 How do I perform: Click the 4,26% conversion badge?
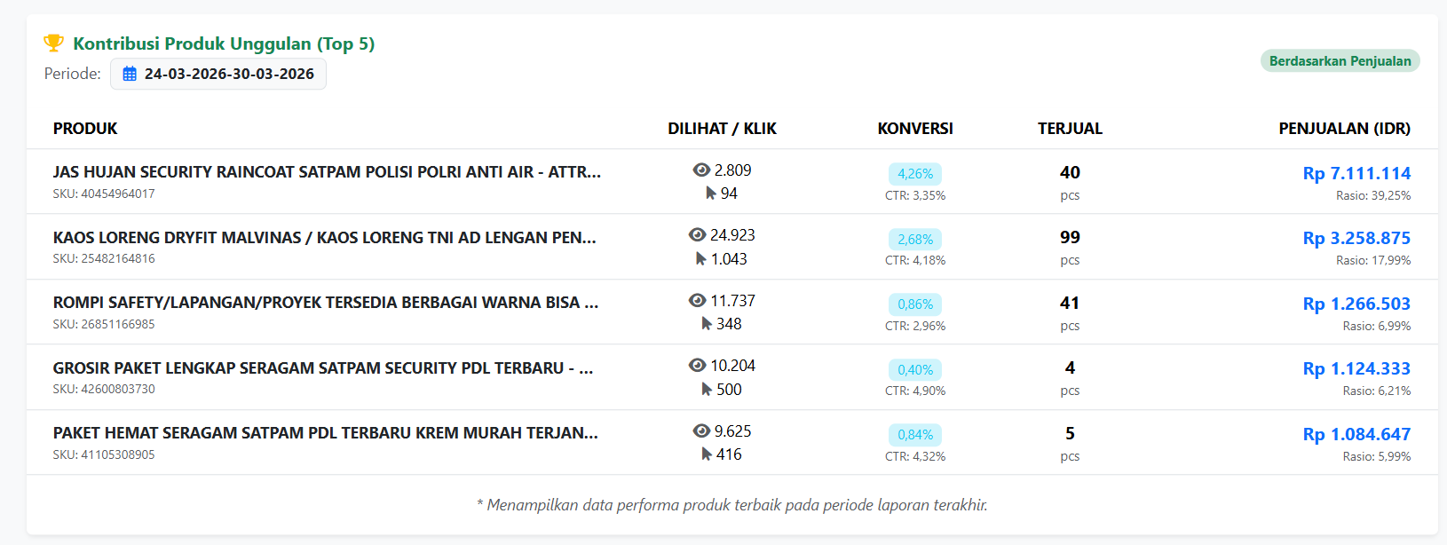(914, 174)
